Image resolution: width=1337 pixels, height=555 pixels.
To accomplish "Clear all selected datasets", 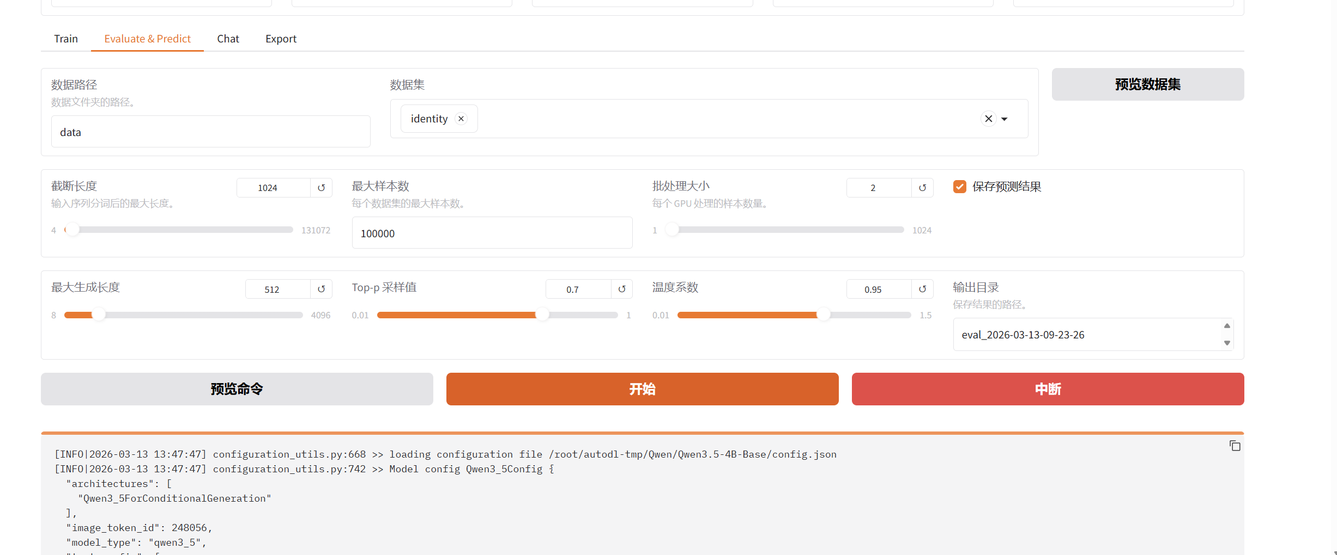I will pyautogui.click(x=988, y=119).
